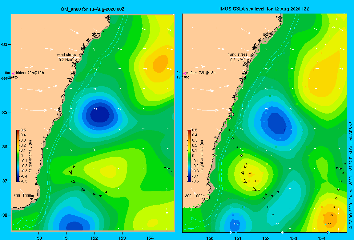Click longitude 150 under IMOS GSLA map
Image resolution: width=354 pixels, height=240 pixels.
coord(210,238)
